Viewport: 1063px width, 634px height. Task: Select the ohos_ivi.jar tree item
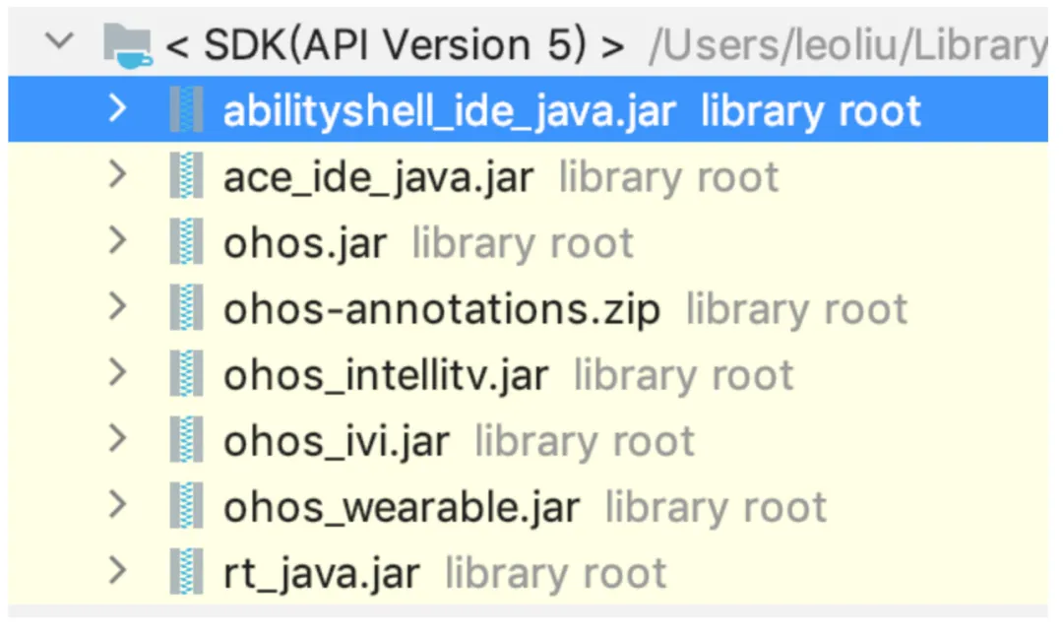pyautogui.click(x=336, y=441)
